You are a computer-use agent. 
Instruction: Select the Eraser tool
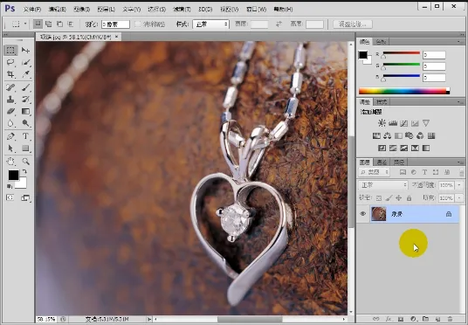tap(10, 112)
